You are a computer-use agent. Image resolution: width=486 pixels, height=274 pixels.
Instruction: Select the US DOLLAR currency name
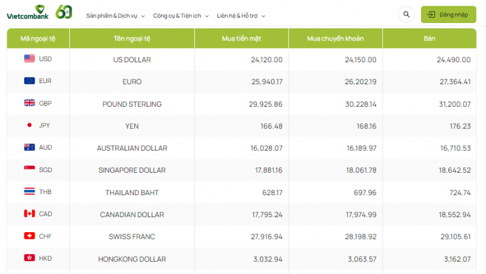pos(132,59)
